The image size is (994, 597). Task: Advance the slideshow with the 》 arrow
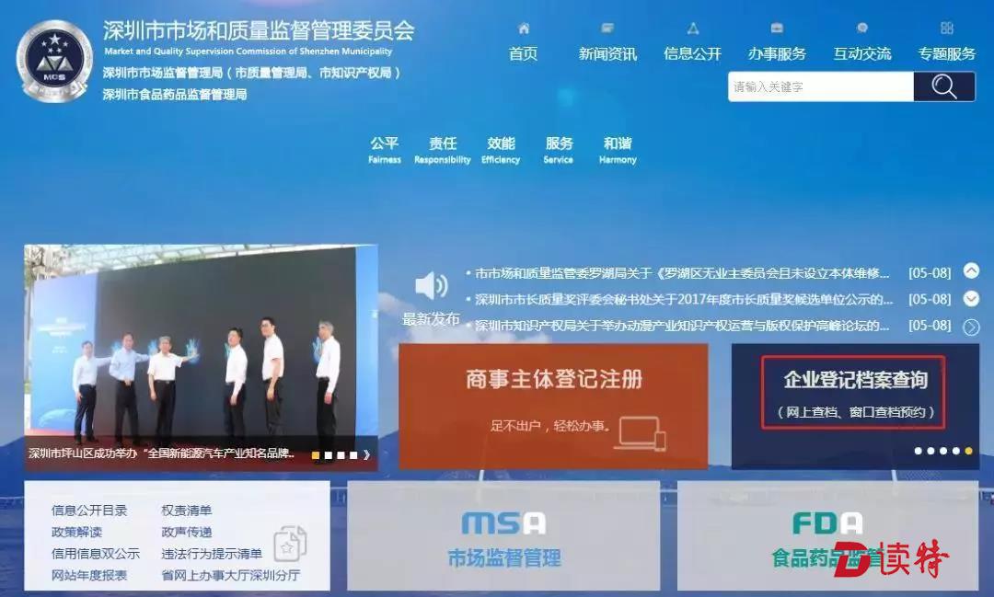tap(366, 454)
